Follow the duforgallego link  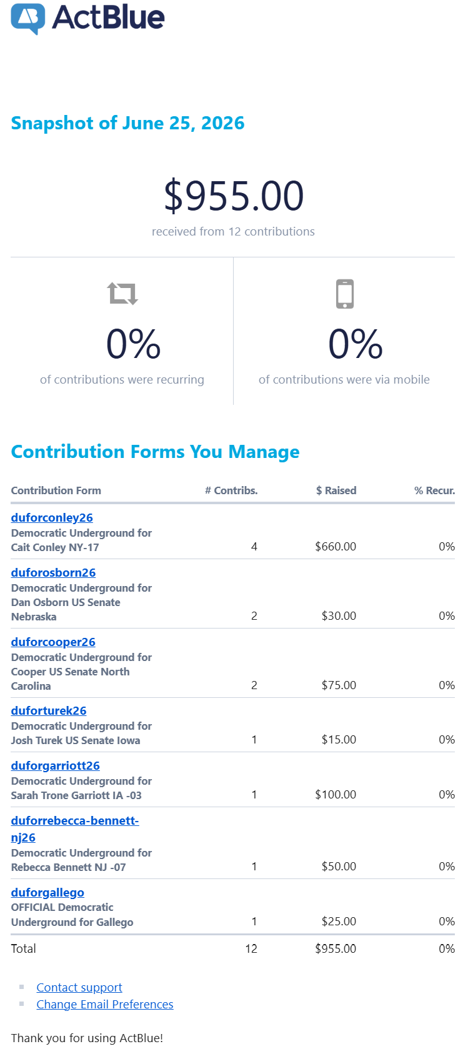47,892
